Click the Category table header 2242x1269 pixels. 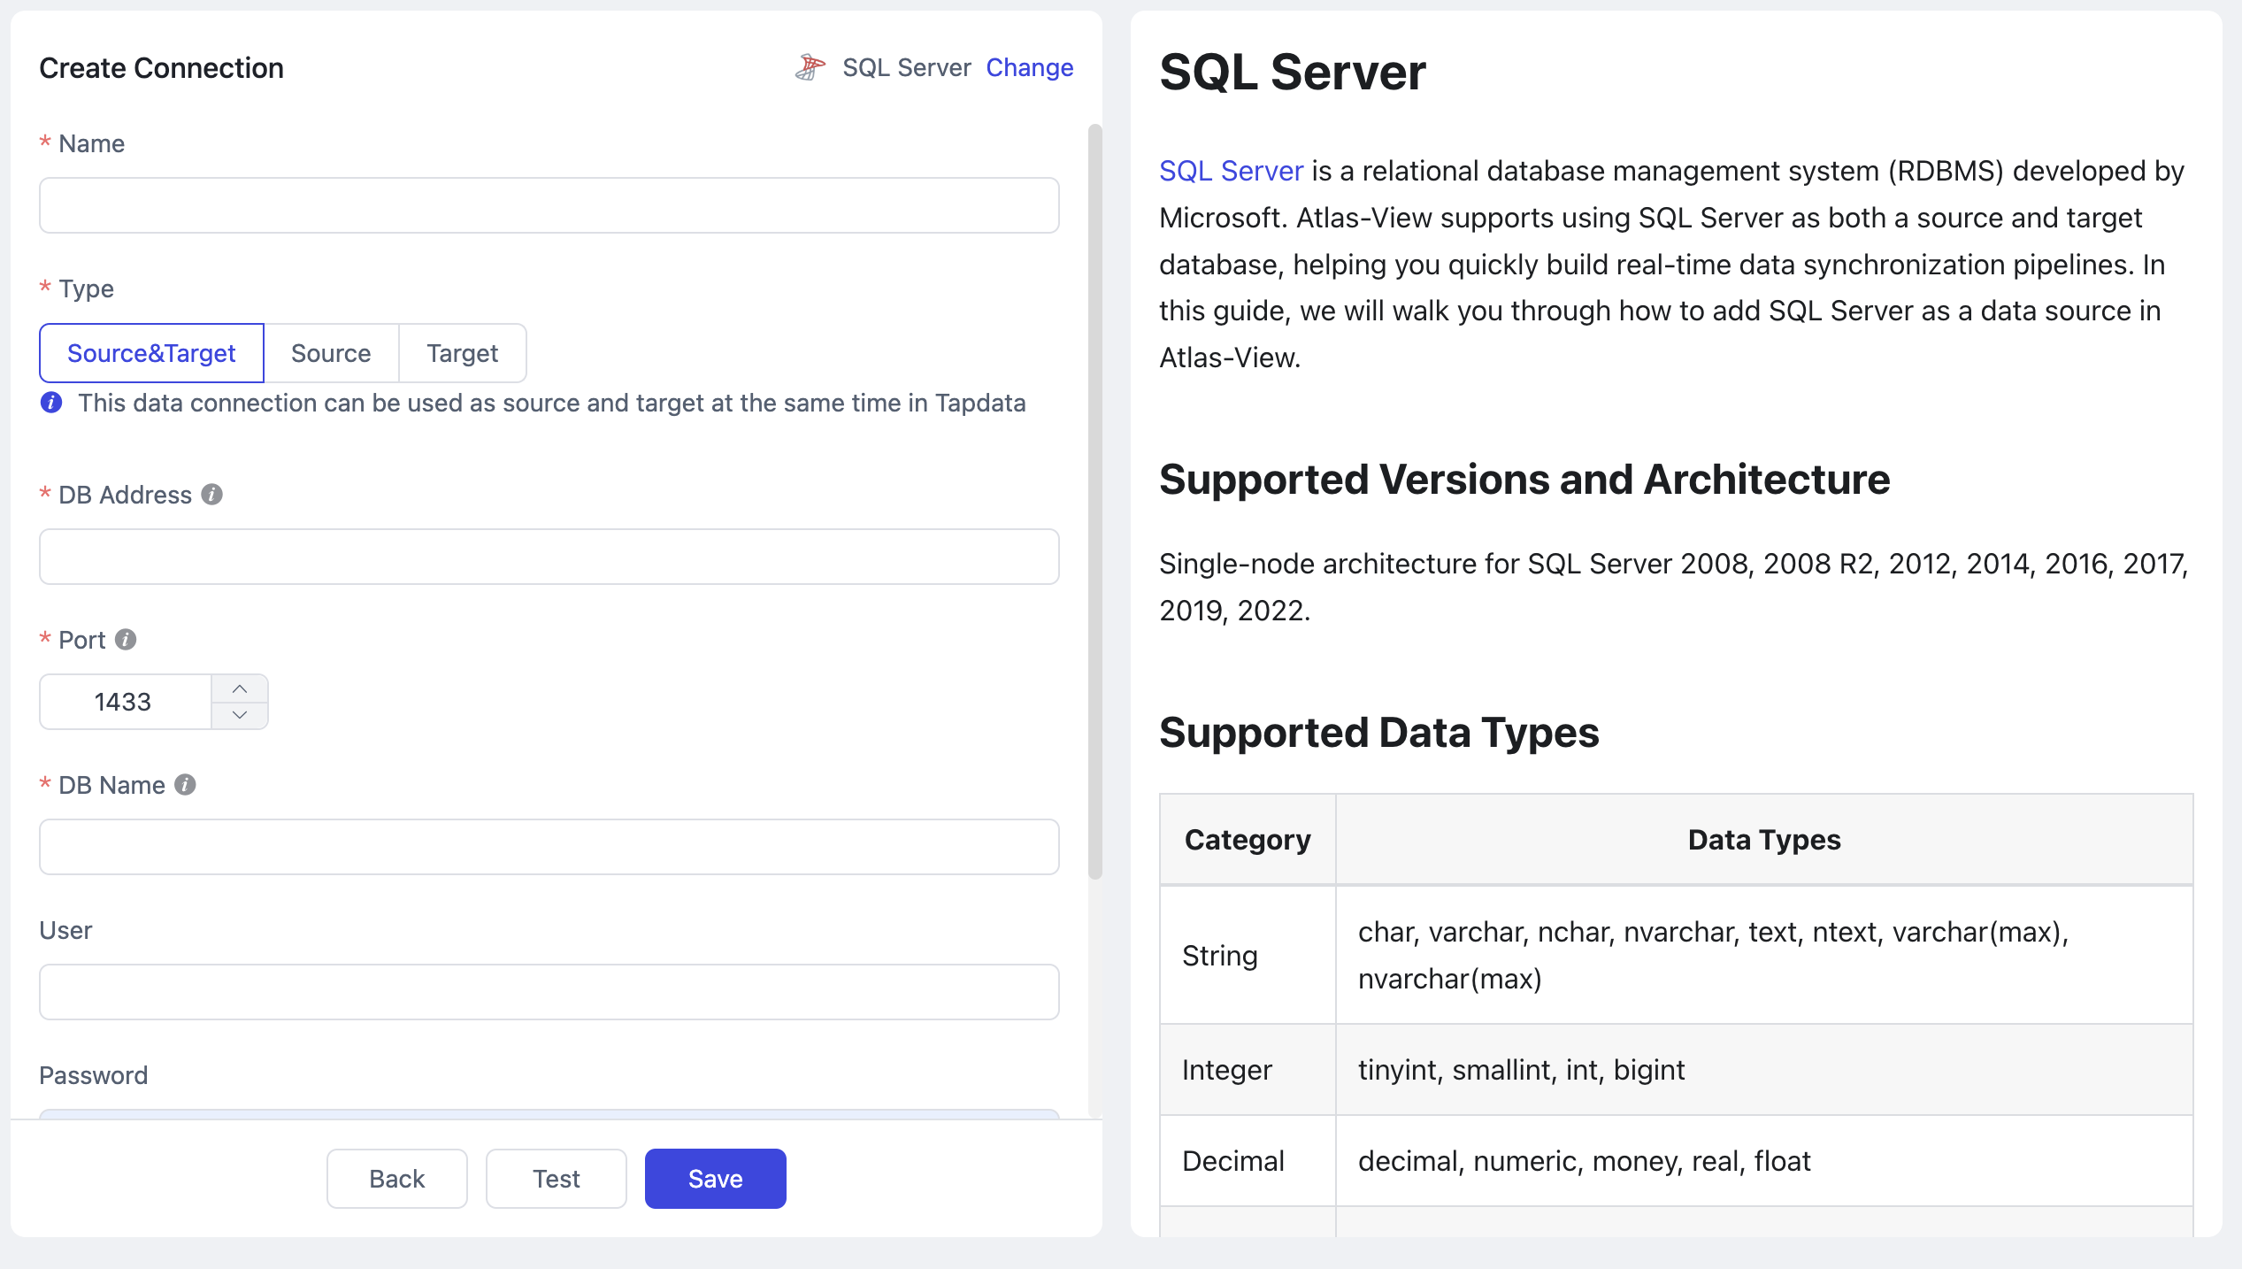pyautogui.click(x=1248, y=839)
